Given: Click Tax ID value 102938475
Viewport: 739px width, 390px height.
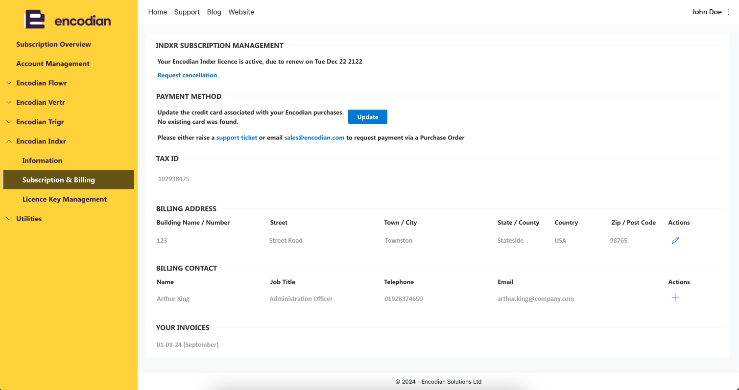Looking at the screenshot, I should click(x=174, y=179).
